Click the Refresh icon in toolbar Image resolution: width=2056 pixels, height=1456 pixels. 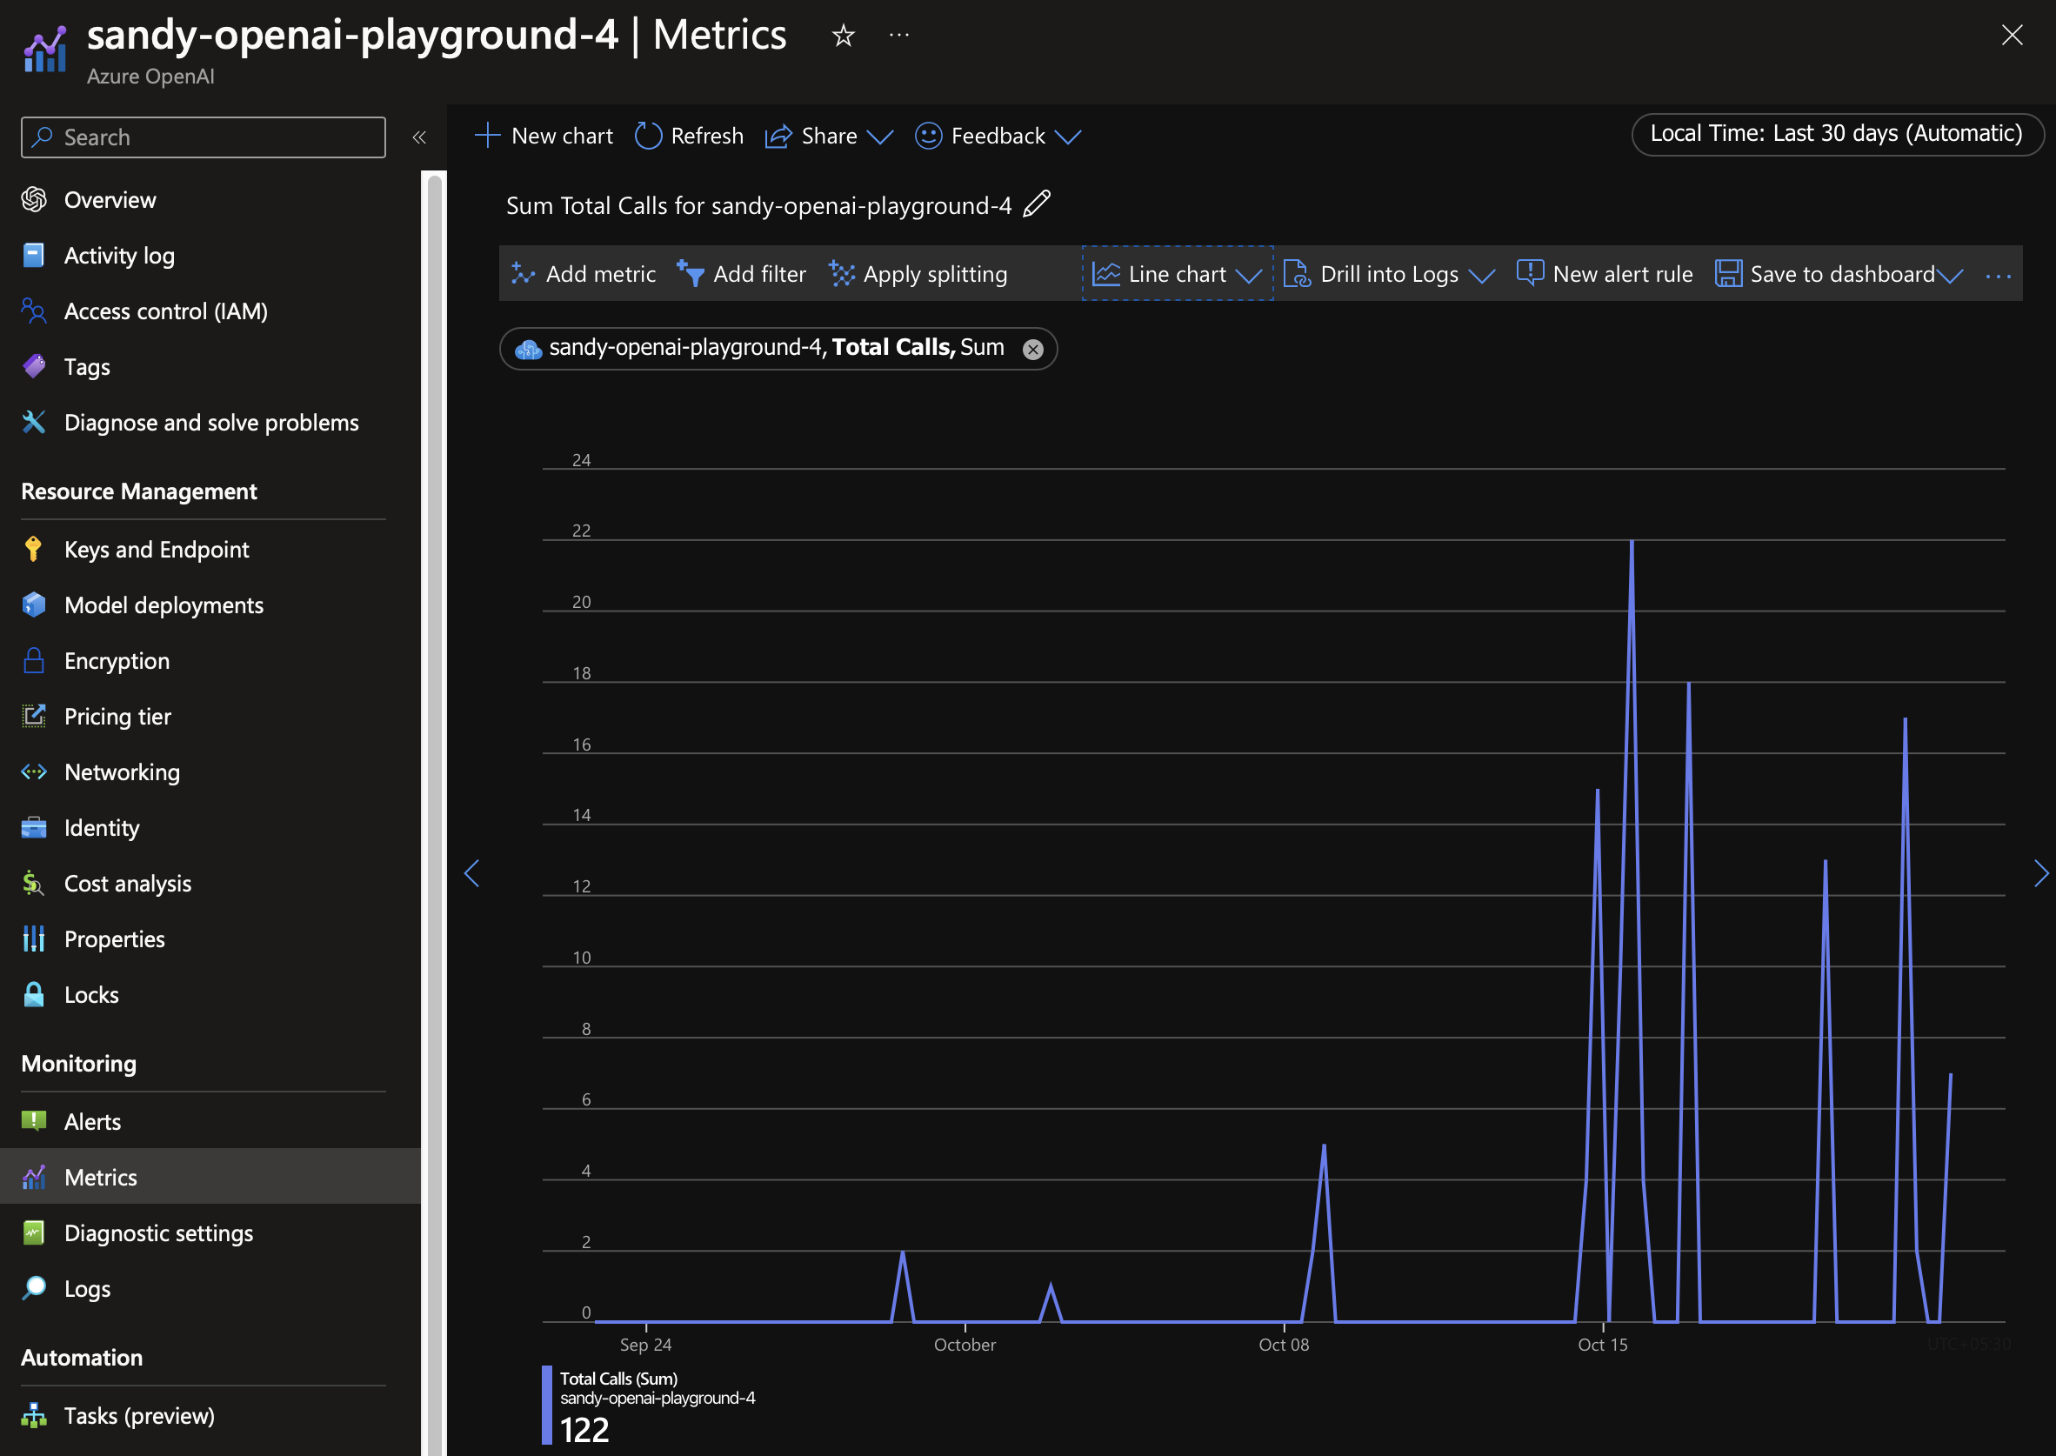(x=647, y=137)
